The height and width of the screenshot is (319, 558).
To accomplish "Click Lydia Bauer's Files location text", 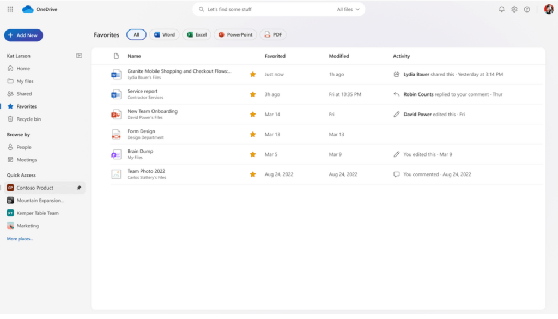I will [144, 77].
